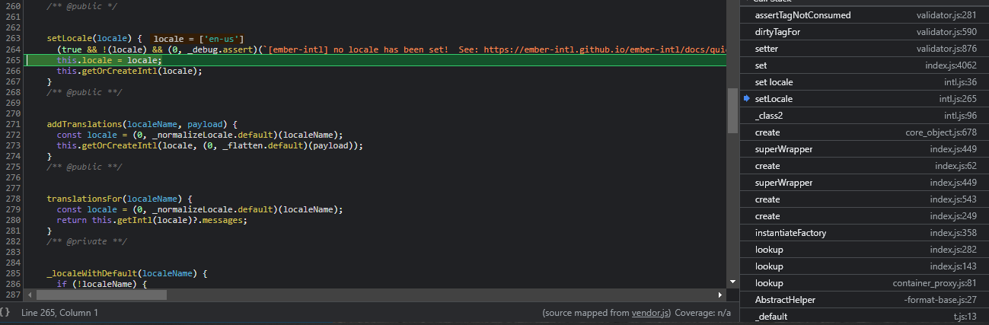
Task: Click the inline value locale = ['en-us']
Action: pyautogui.click(x=198, y=38)
